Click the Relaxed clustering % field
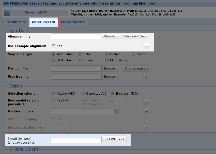 (x=59, y=128)
